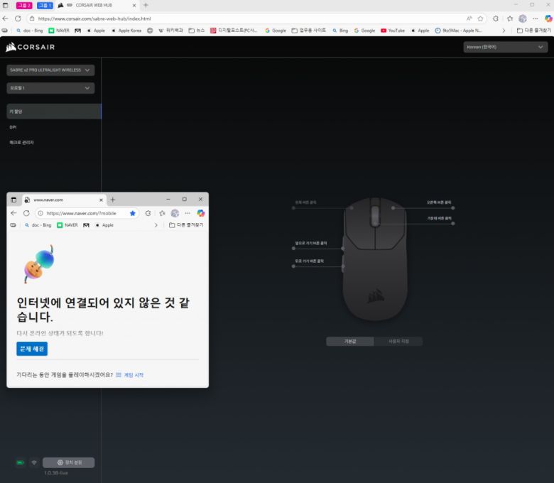Screen dimensions: 554x483
Task: Open the 매크로 관리자 sidebar section
Action: (x=21, y=142)
